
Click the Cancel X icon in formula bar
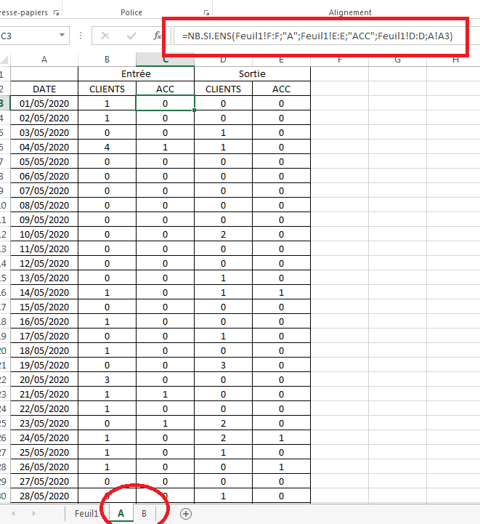105,36
